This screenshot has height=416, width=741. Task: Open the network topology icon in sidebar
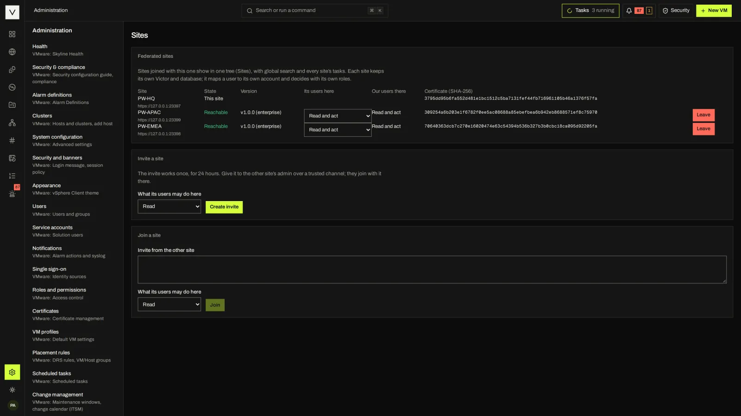(12, 122)
